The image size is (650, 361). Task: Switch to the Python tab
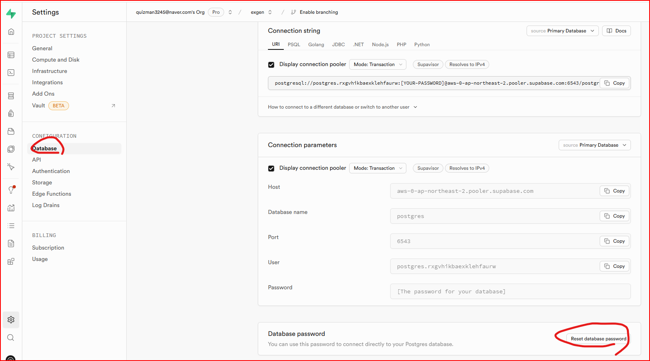coord(422,45)
